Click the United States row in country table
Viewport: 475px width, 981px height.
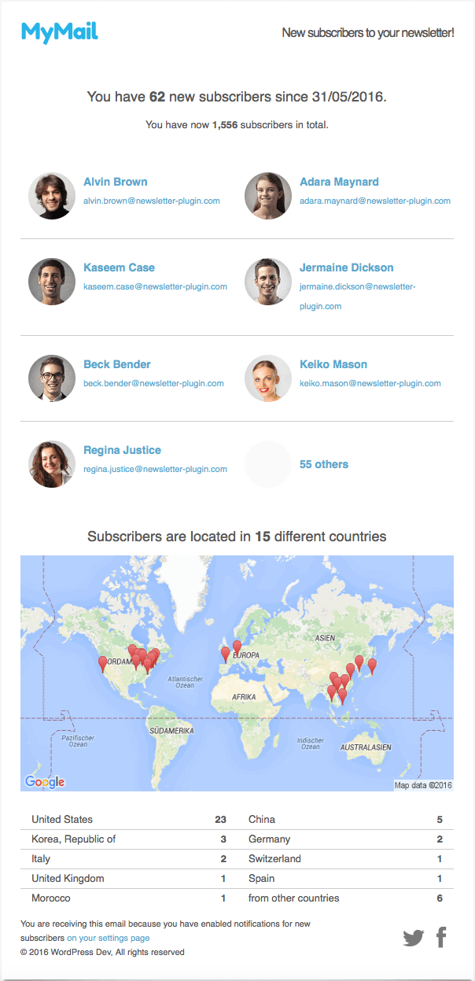point(129,820)
